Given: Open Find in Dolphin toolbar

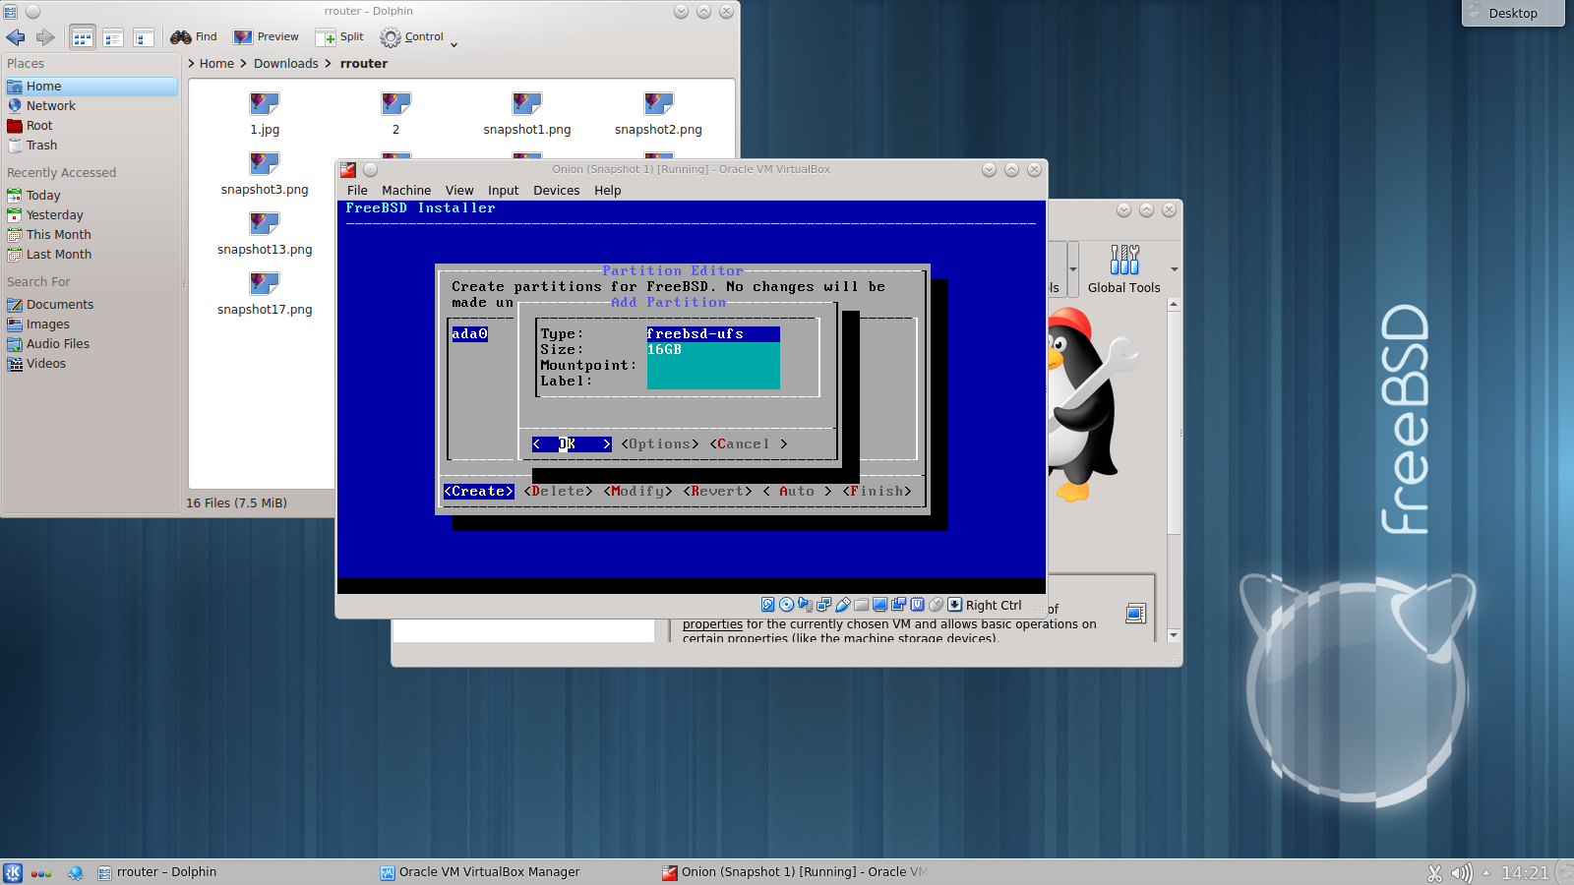Looking at the screenshot, I should pyautogui.click(x=193, y=37).
